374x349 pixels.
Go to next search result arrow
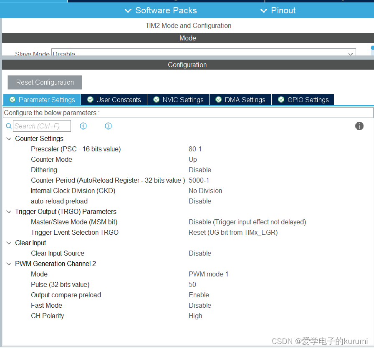point(108,126)
